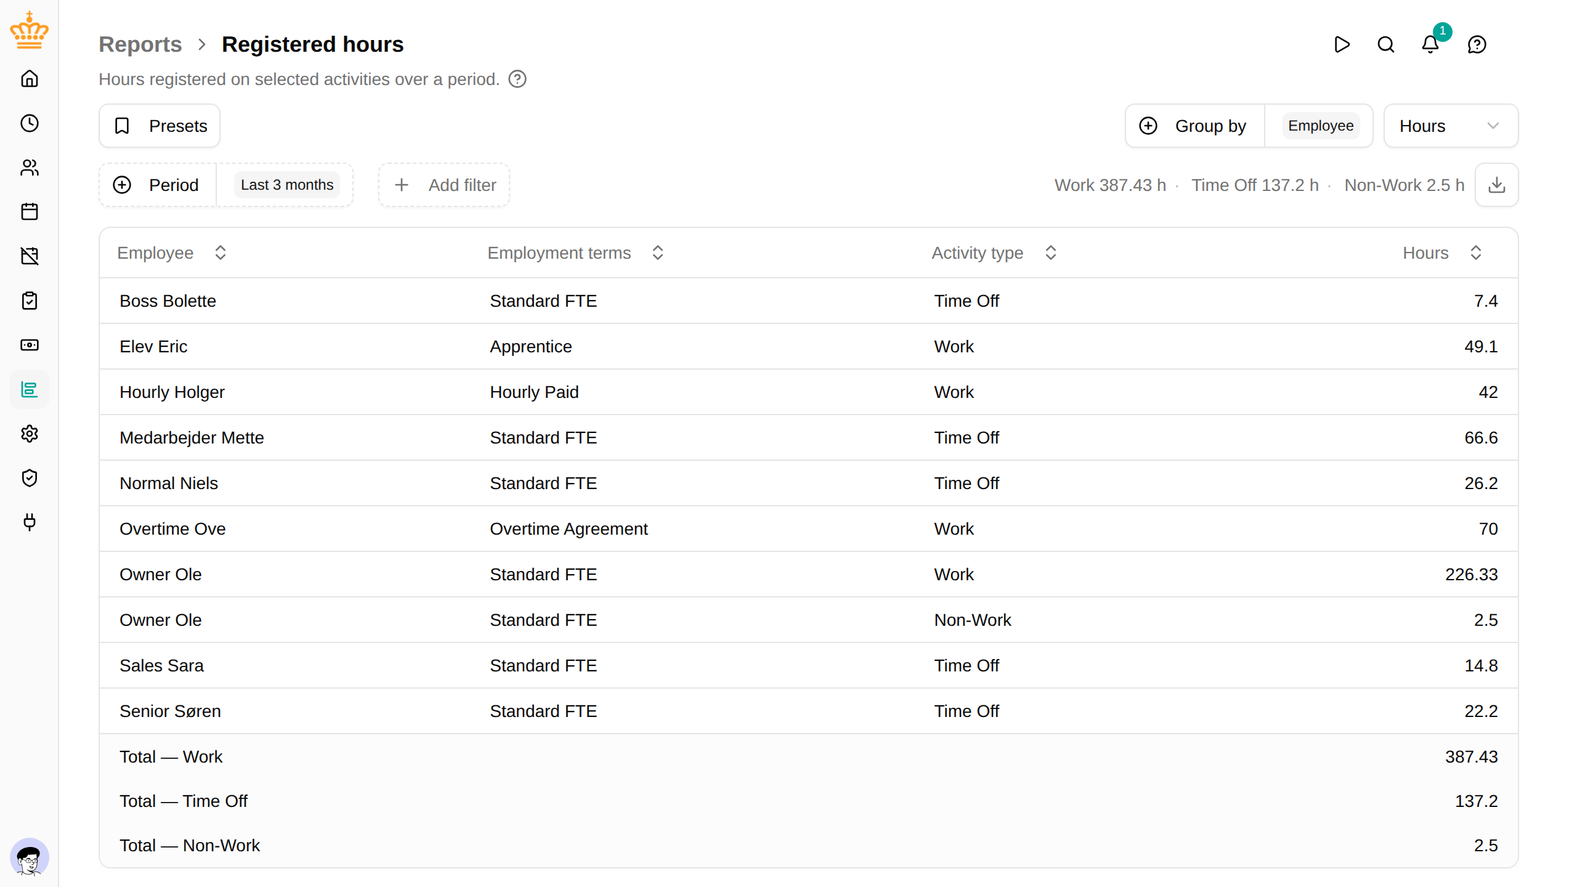Viewport: 1577px width, 887px height.
Task: Select Hourly Holger row
Action: pyautogui.click(x=808, y=392)
